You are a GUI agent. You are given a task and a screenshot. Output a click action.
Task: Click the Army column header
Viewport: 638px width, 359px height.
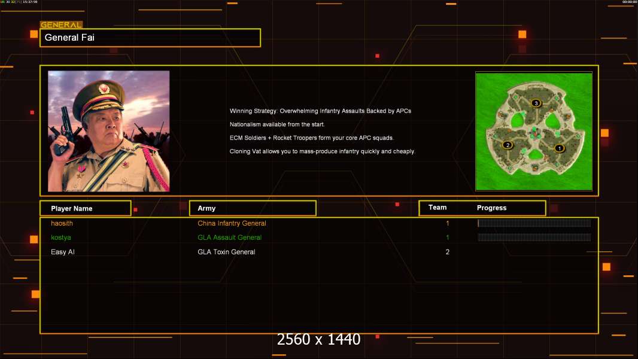click(x=253, y=208)
